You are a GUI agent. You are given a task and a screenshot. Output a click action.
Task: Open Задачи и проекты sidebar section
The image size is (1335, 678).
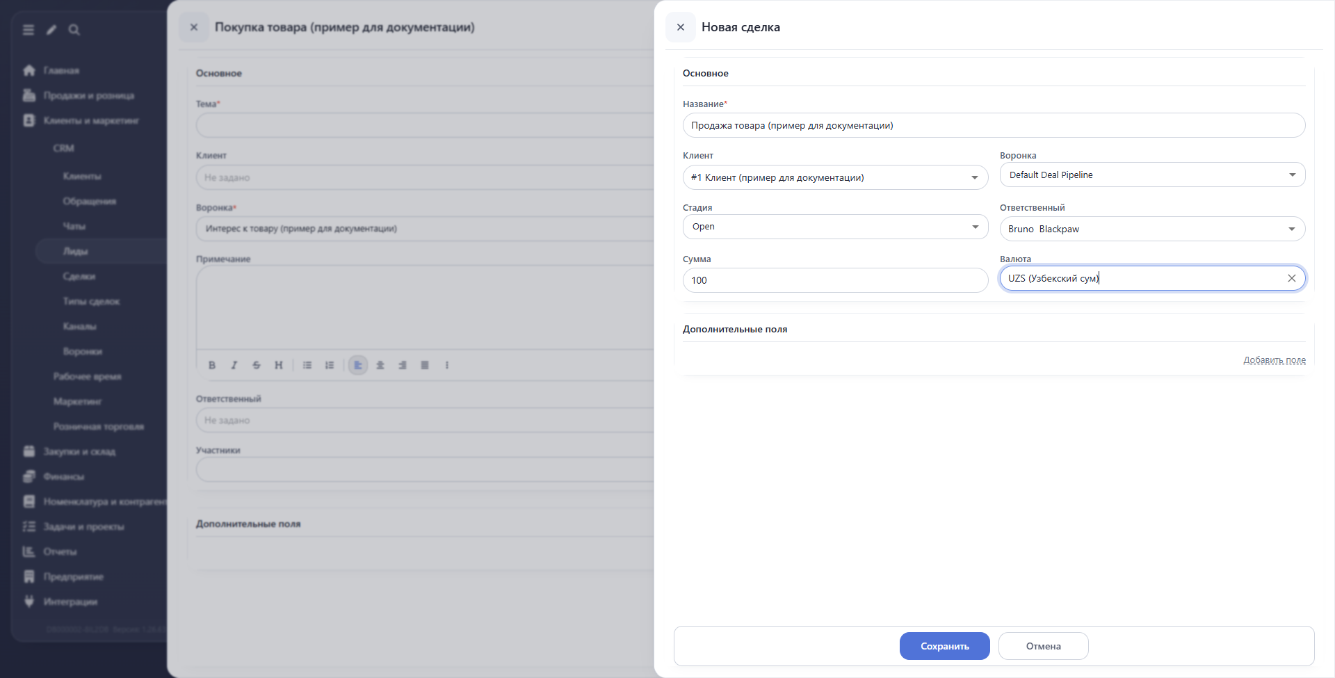click(x=83, y=527)
